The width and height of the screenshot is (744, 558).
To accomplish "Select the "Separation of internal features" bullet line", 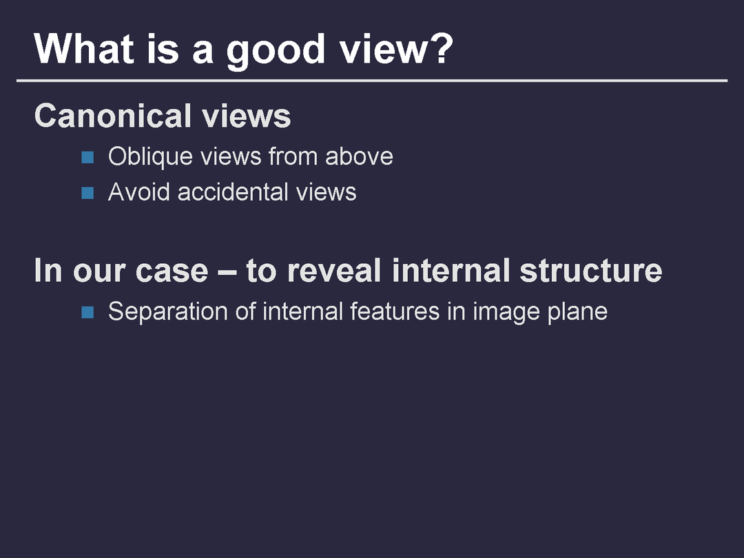I will pyautogui.click(x=358, y=311).
